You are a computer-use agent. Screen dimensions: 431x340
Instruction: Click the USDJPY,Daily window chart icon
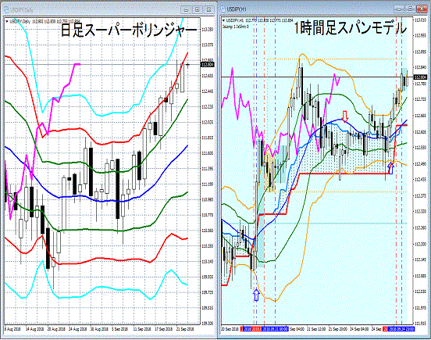(6, 10)
